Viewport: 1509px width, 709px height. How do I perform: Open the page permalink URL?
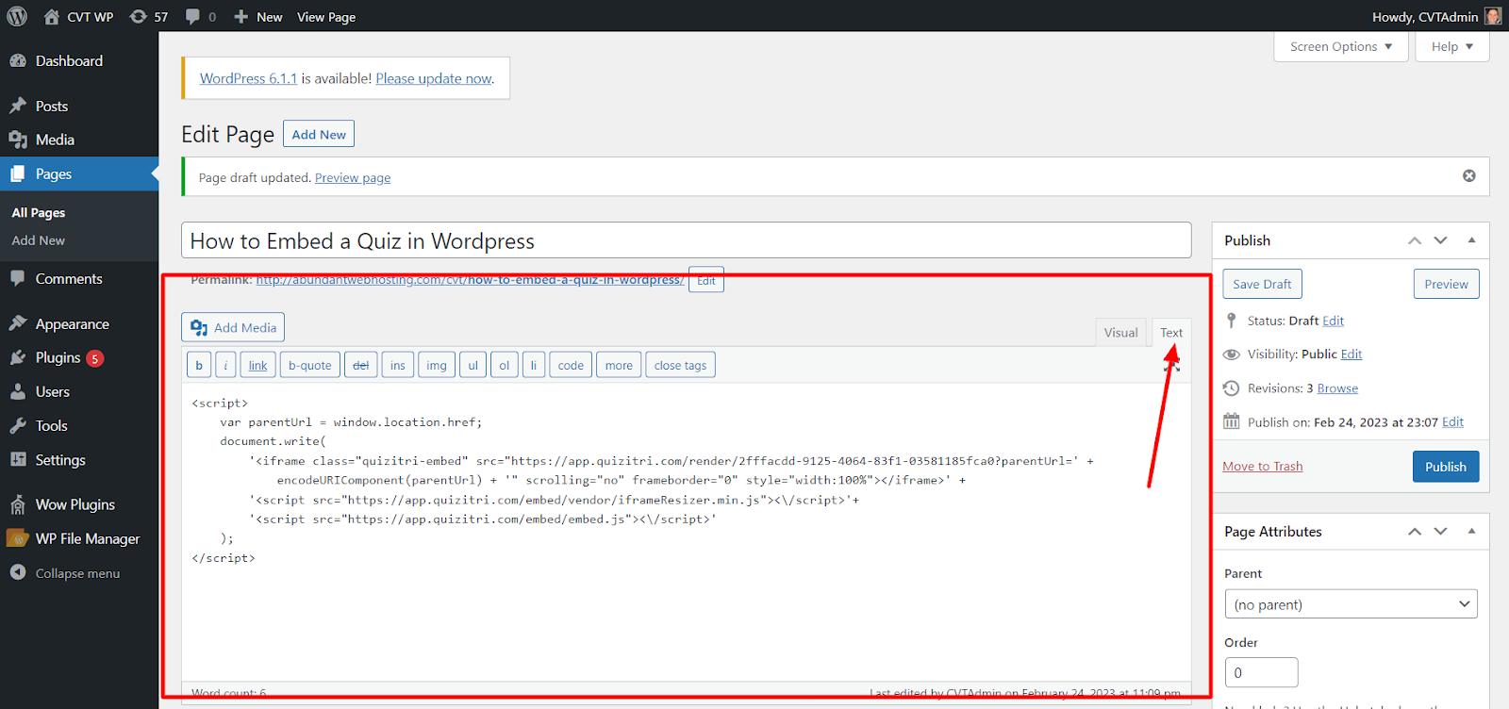[x=470, y=280]
